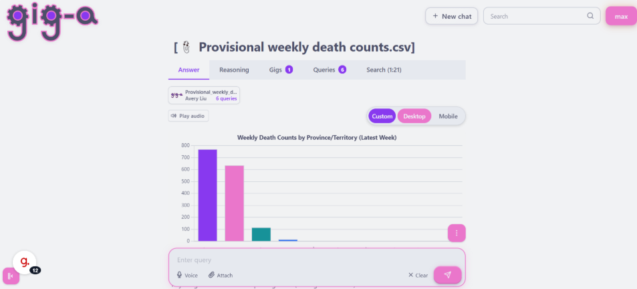Screen dimensions: 637x289
Task: Click the Voice microphone icon
Action: (x=180, y=275)
